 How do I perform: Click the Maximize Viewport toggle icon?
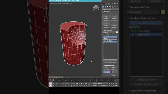[x=116, y=85]
